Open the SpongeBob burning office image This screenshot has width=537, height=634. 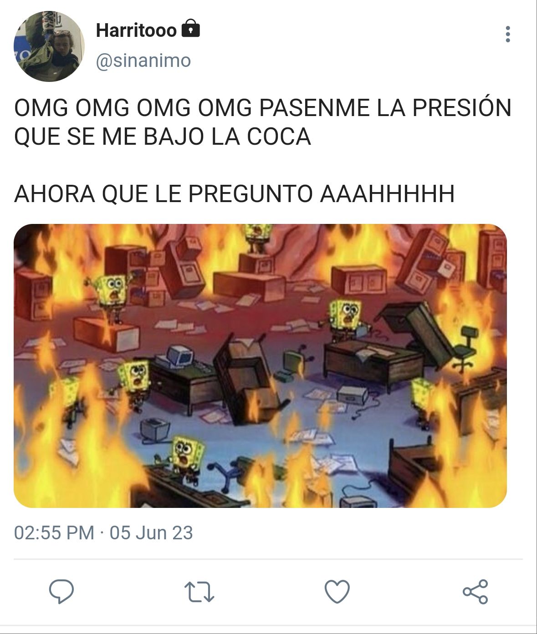[260, 366]
